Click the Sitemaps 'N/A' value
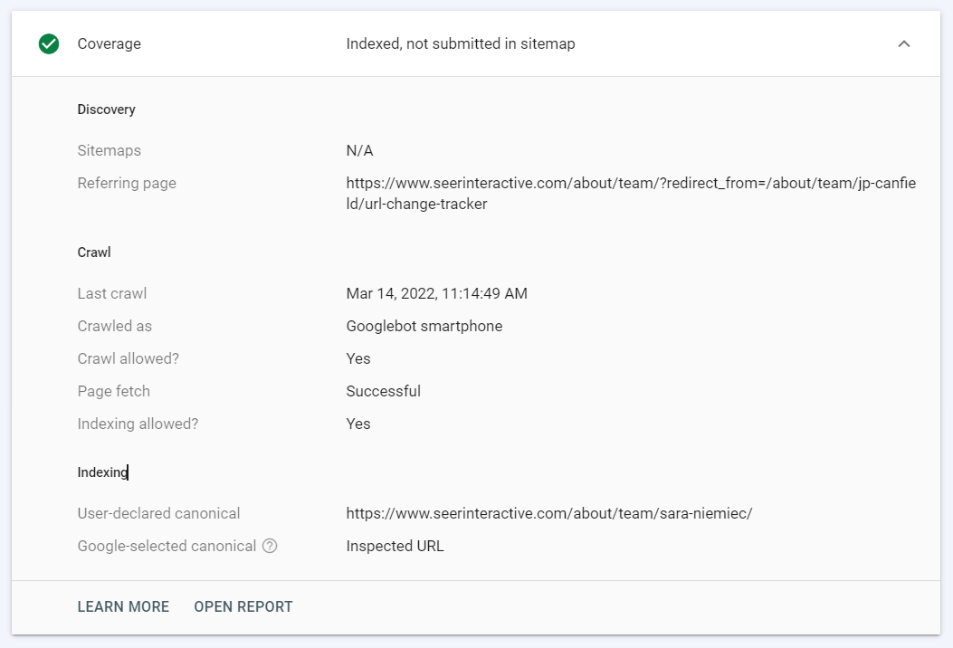The height and width of the screenshot is (648, 953). (359, 150)
